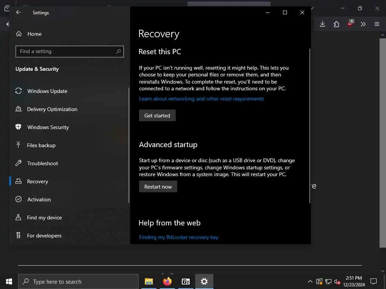This screenshot has height=289, width=386.
Task: Open Settings Home page
Action: pos(34,34)
